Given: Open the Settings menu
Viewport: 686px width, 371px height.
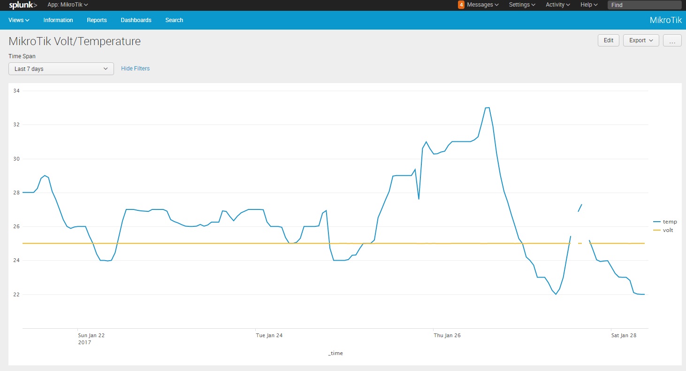Looking at the screenshot, I should [522, 5].
